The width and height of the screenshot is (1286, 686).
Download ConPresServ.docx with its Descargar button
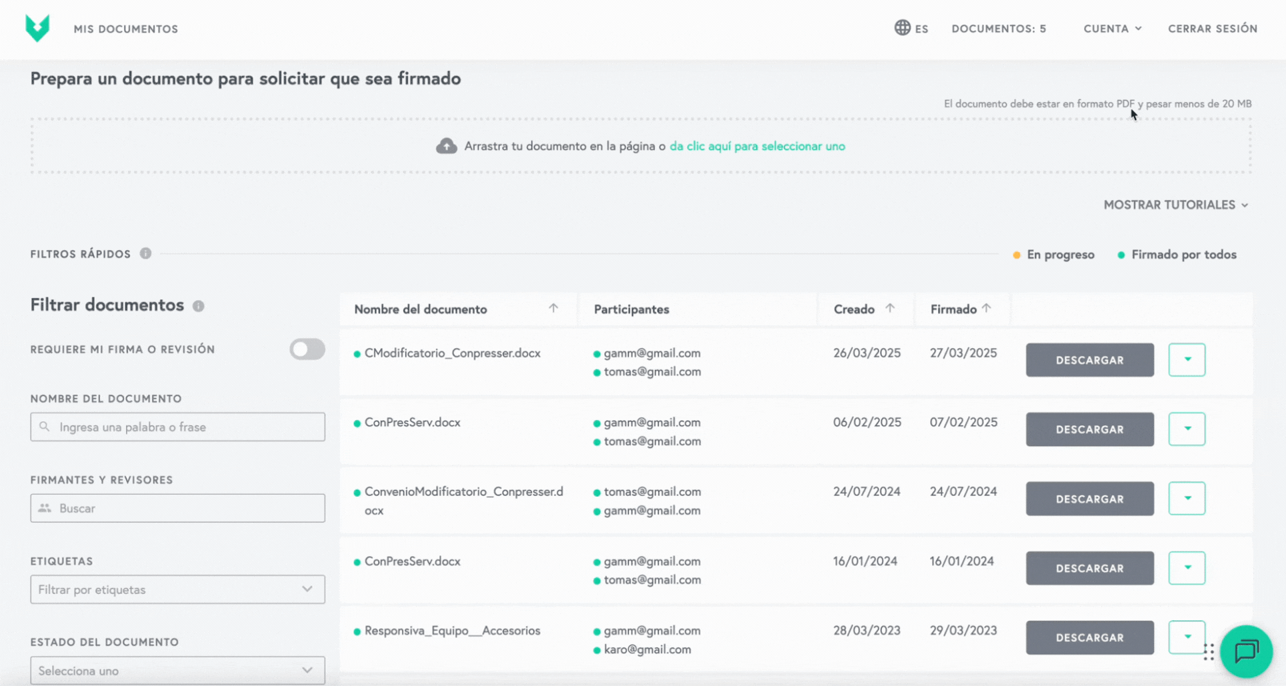pos(1089,429)
